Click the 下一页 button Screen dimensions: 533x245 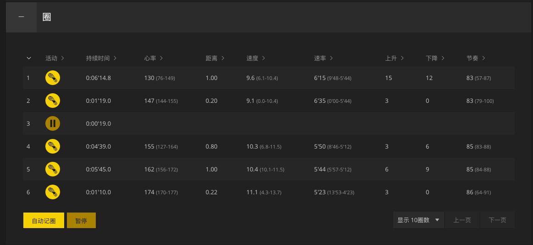(x=497, y=220)
